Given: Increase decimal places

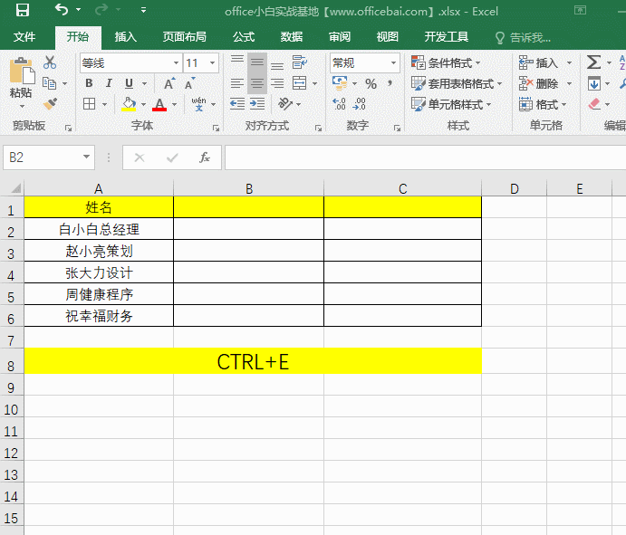Looking at the screenshot, I should pyautogui.click(x=339, y=104).
